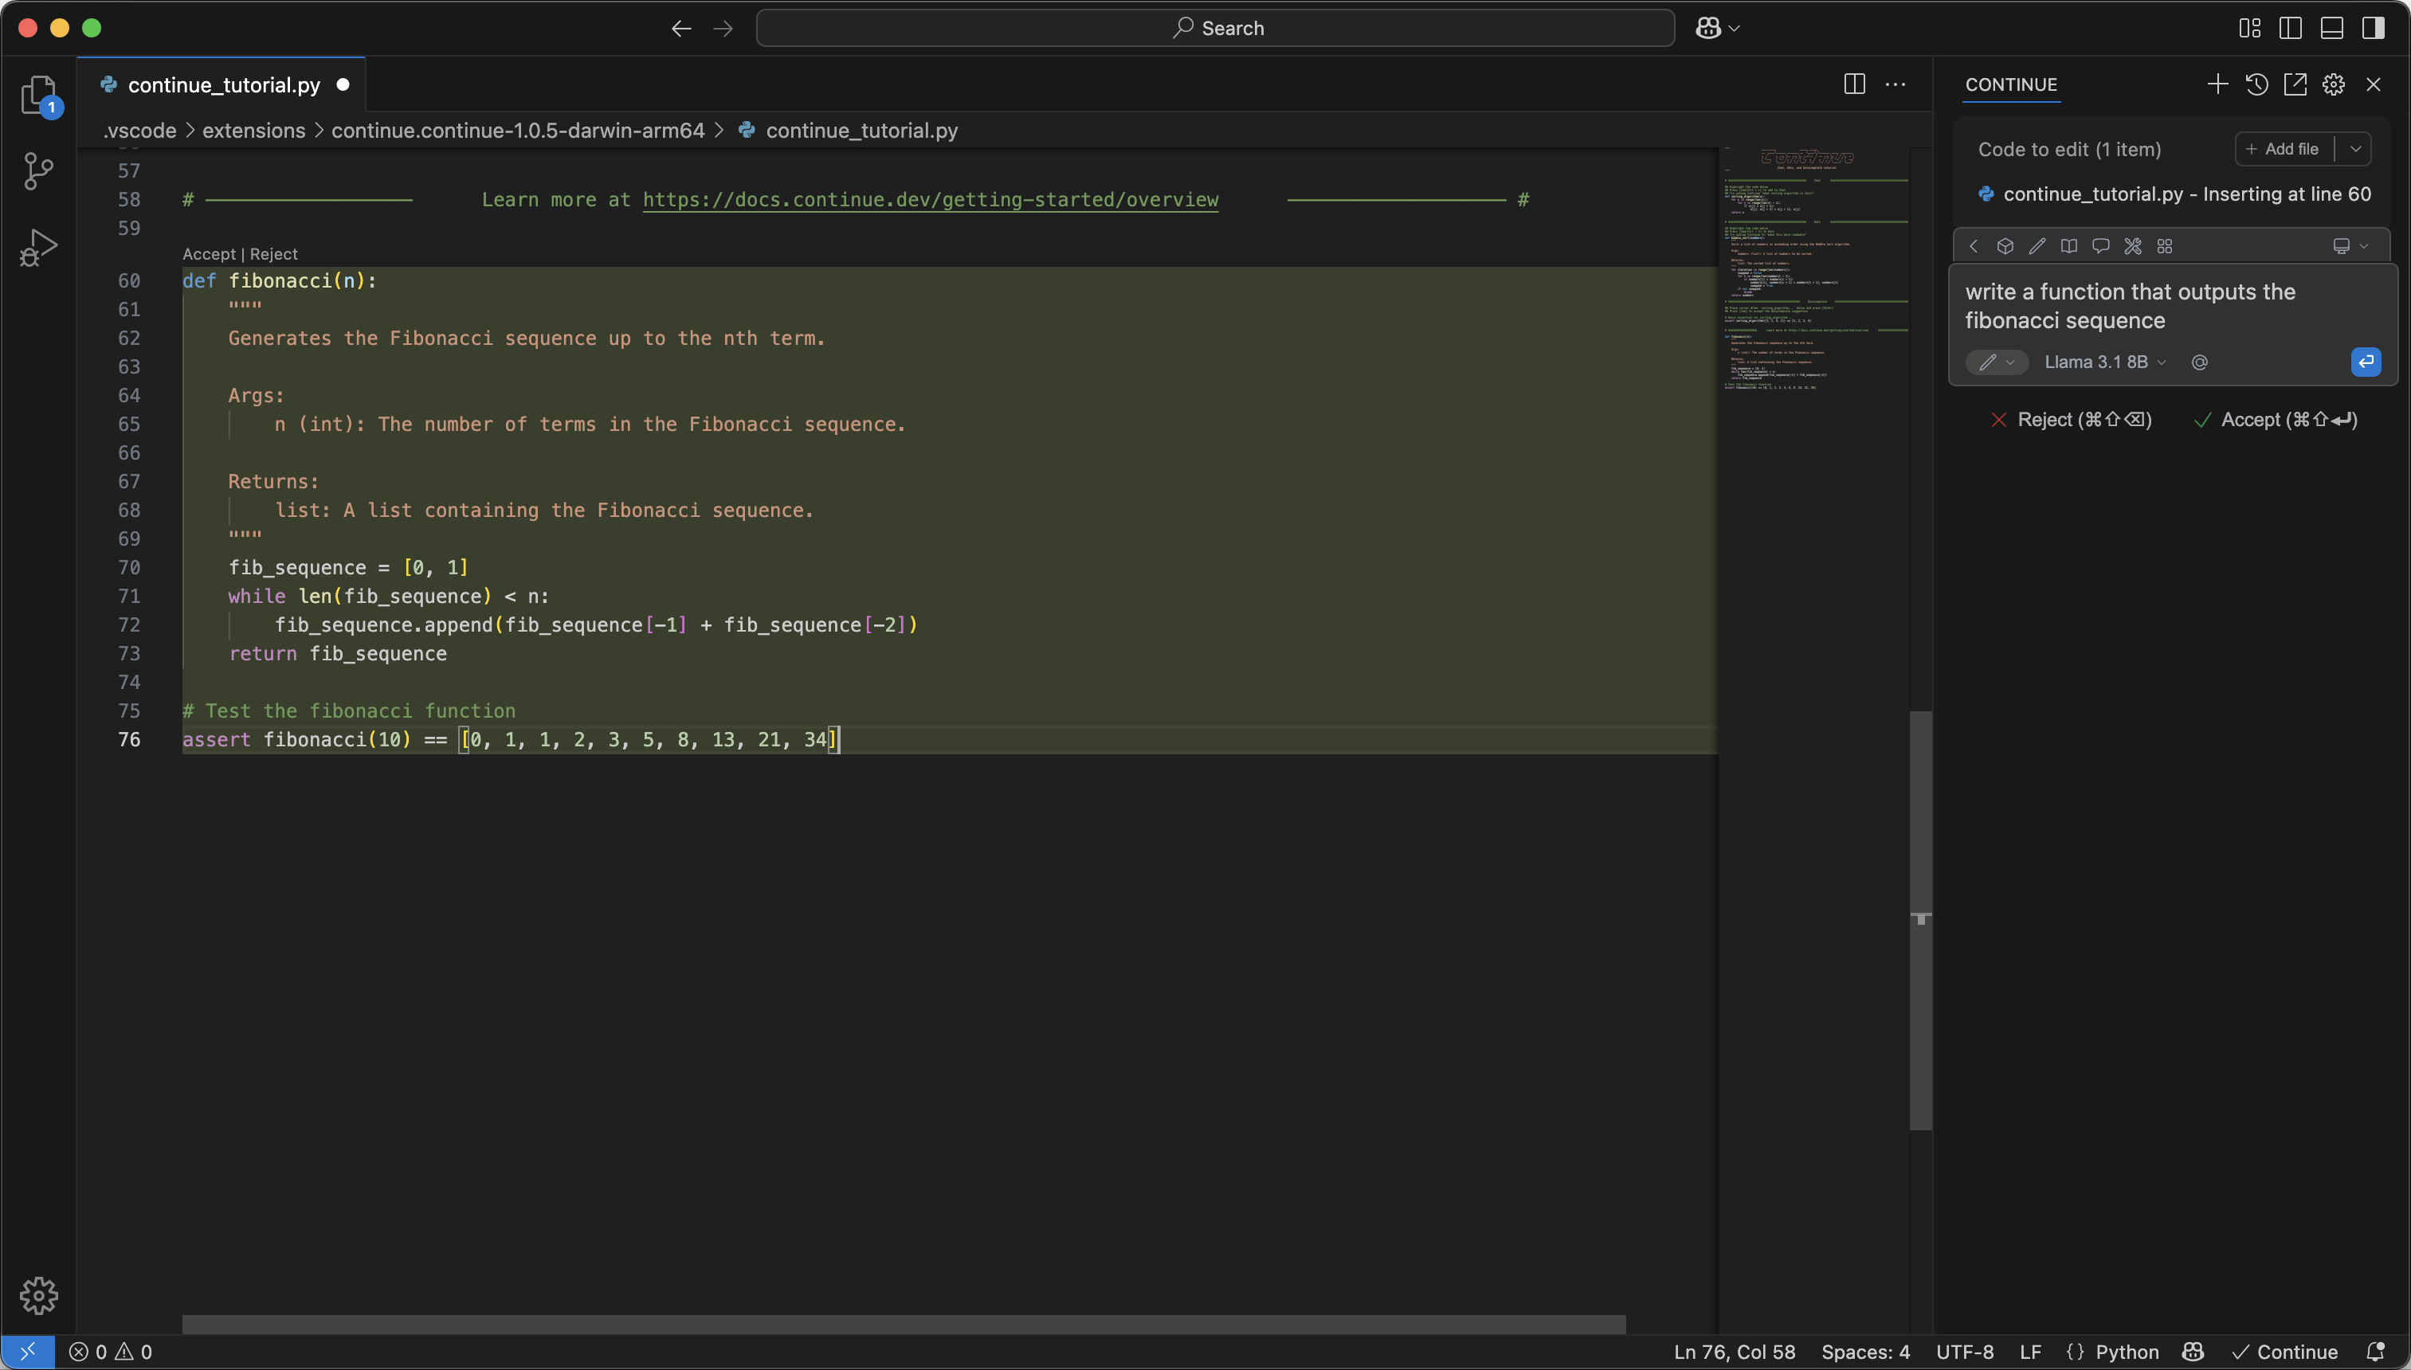Open the models cube icon
This screenshot has width=2411, height=1370.
(2005, 245)
